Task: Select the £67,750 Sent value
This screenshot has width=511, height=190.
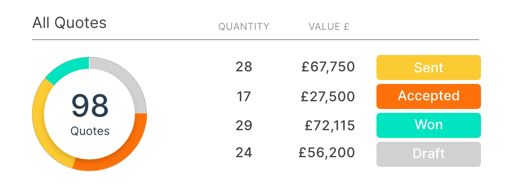Action: tap(328, 67)
